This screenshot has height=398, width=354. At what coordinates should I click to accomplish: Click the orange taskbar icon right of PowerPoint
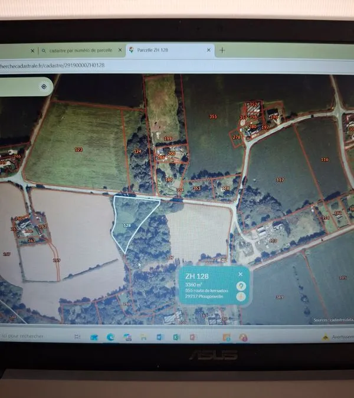pos(227,337)
